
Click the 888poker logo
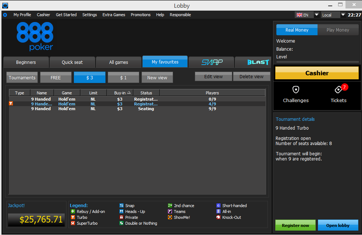tap(35, 36)
